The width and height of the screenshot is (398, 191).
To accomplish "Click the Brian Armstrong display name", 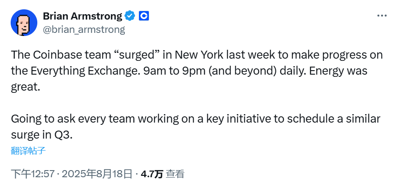I will pyautogui.click(x=82, y=16).
